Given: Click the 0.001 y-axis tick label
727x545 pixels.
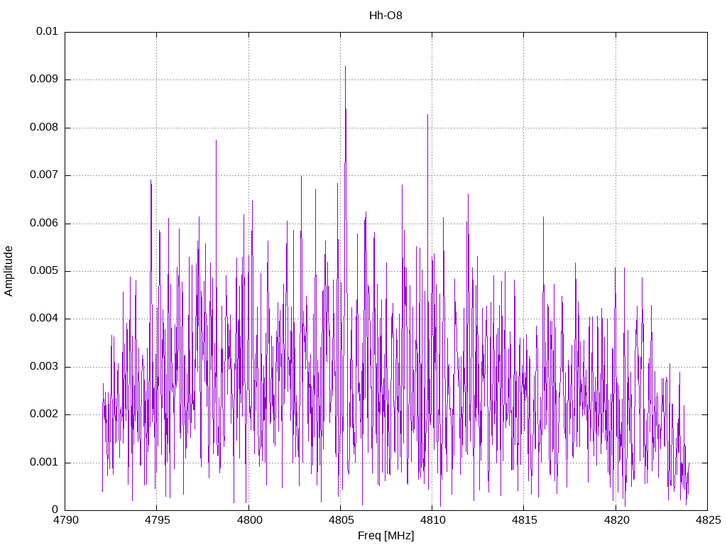Looking at the screenshot, I should click(43, 462).
